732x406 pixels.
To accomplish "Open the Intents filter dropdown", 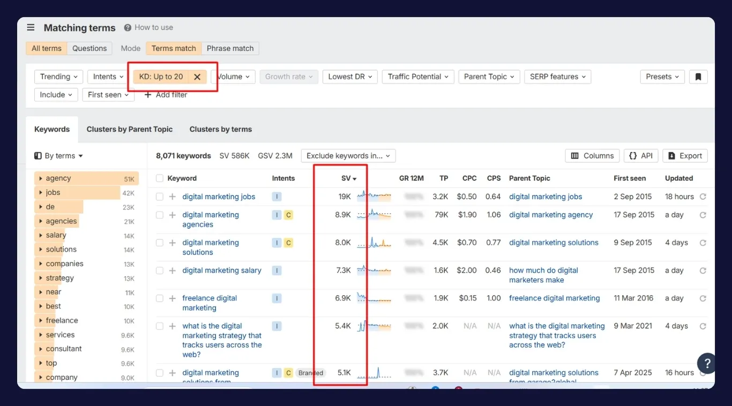I will (x=108, y=77).
